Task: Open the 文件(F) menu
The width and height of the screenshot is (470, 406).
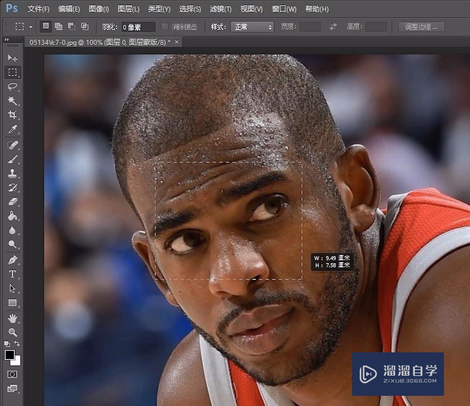Action: (x=38, y=9)
